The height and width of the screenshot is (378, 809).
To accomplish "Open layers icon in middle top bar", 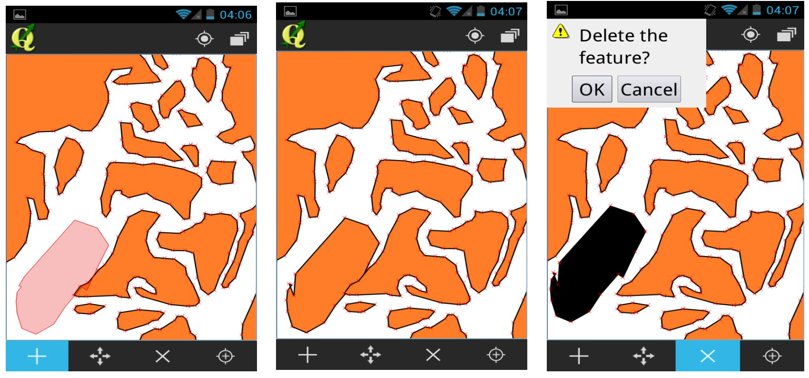I will pyautogui.click(x=510, y=36).
